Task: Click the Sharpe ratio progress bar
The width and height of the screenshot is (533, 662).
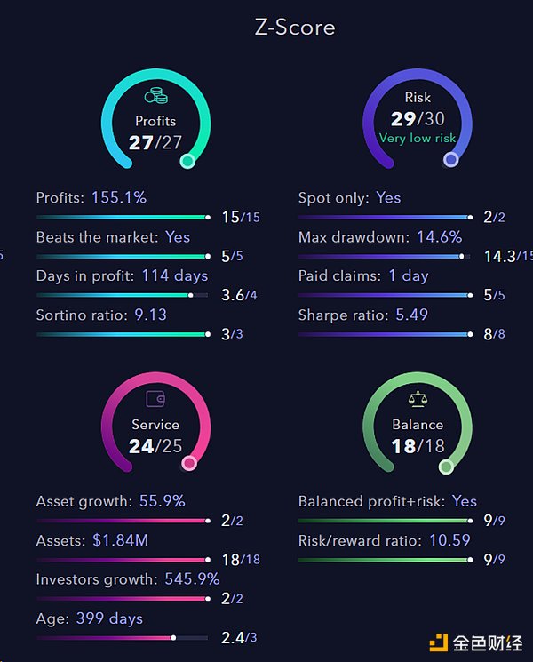Action: point(384,334)
